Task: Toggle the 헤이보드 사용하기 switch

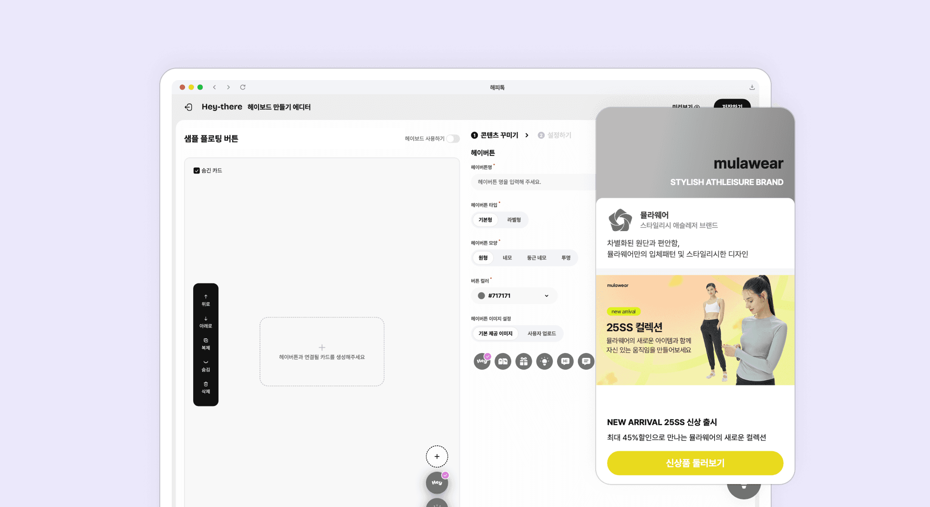Action: coord(453,139)
